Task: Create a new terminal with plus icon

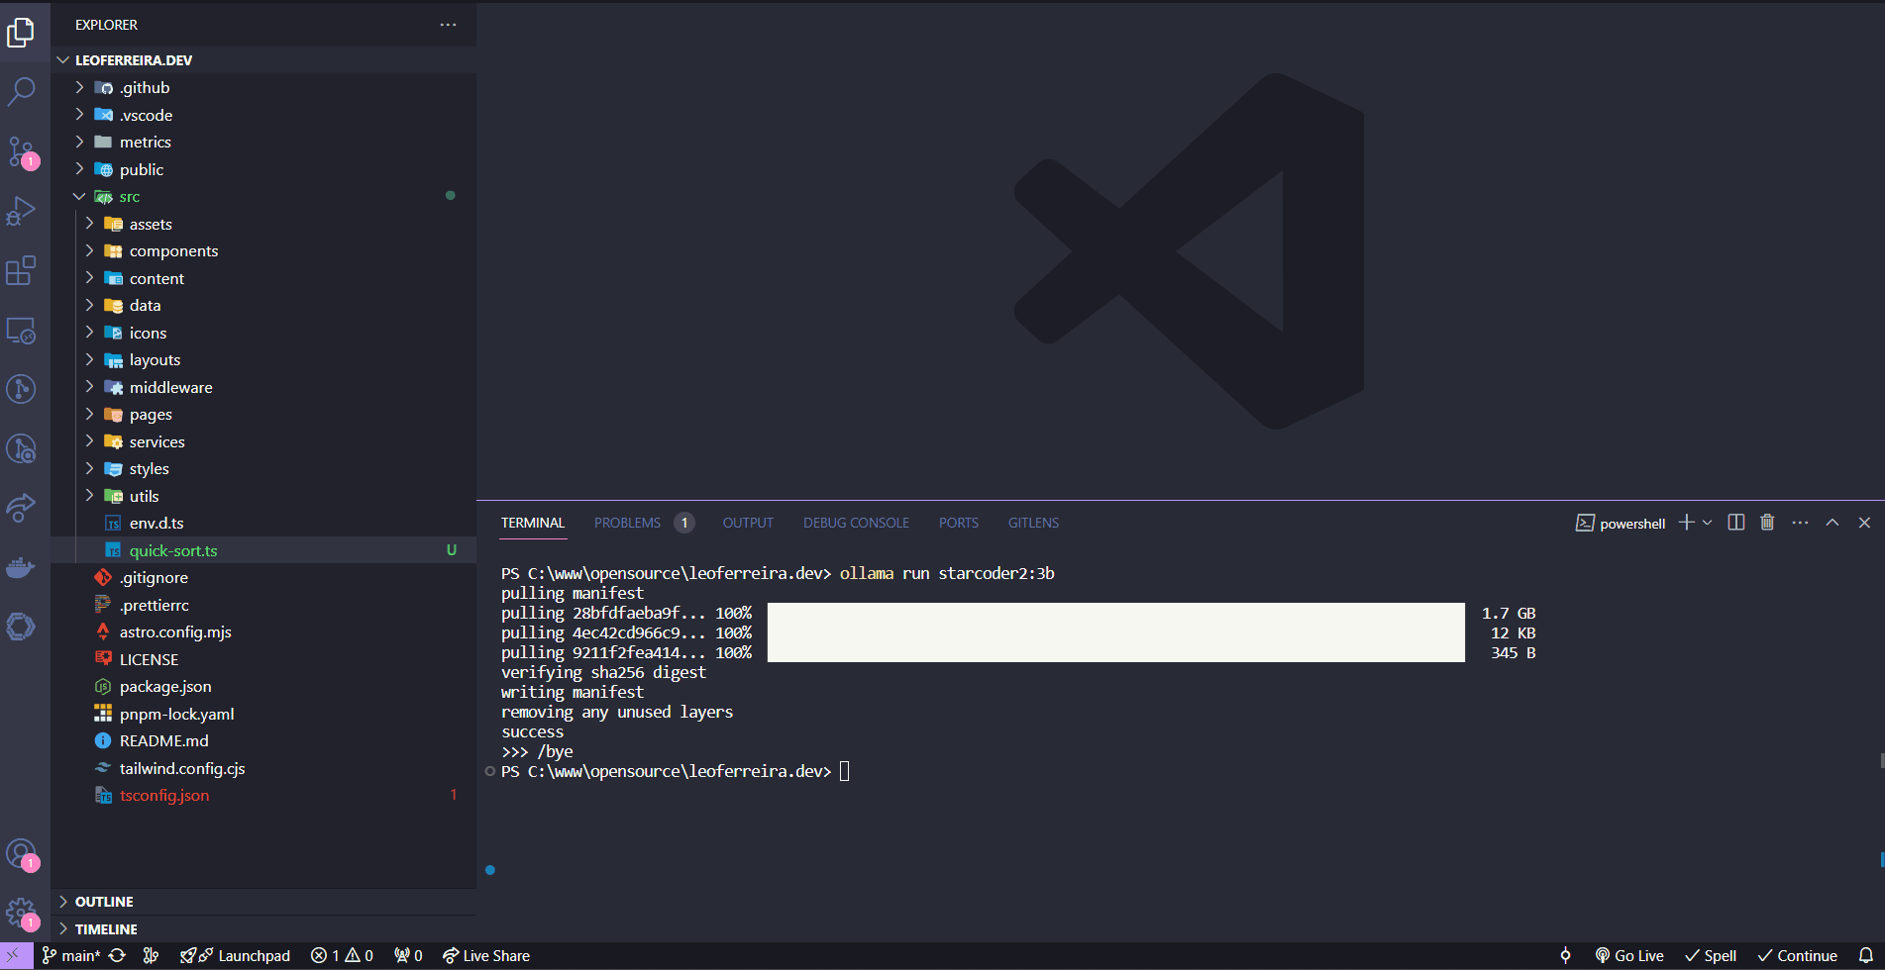Action: 1686,523
